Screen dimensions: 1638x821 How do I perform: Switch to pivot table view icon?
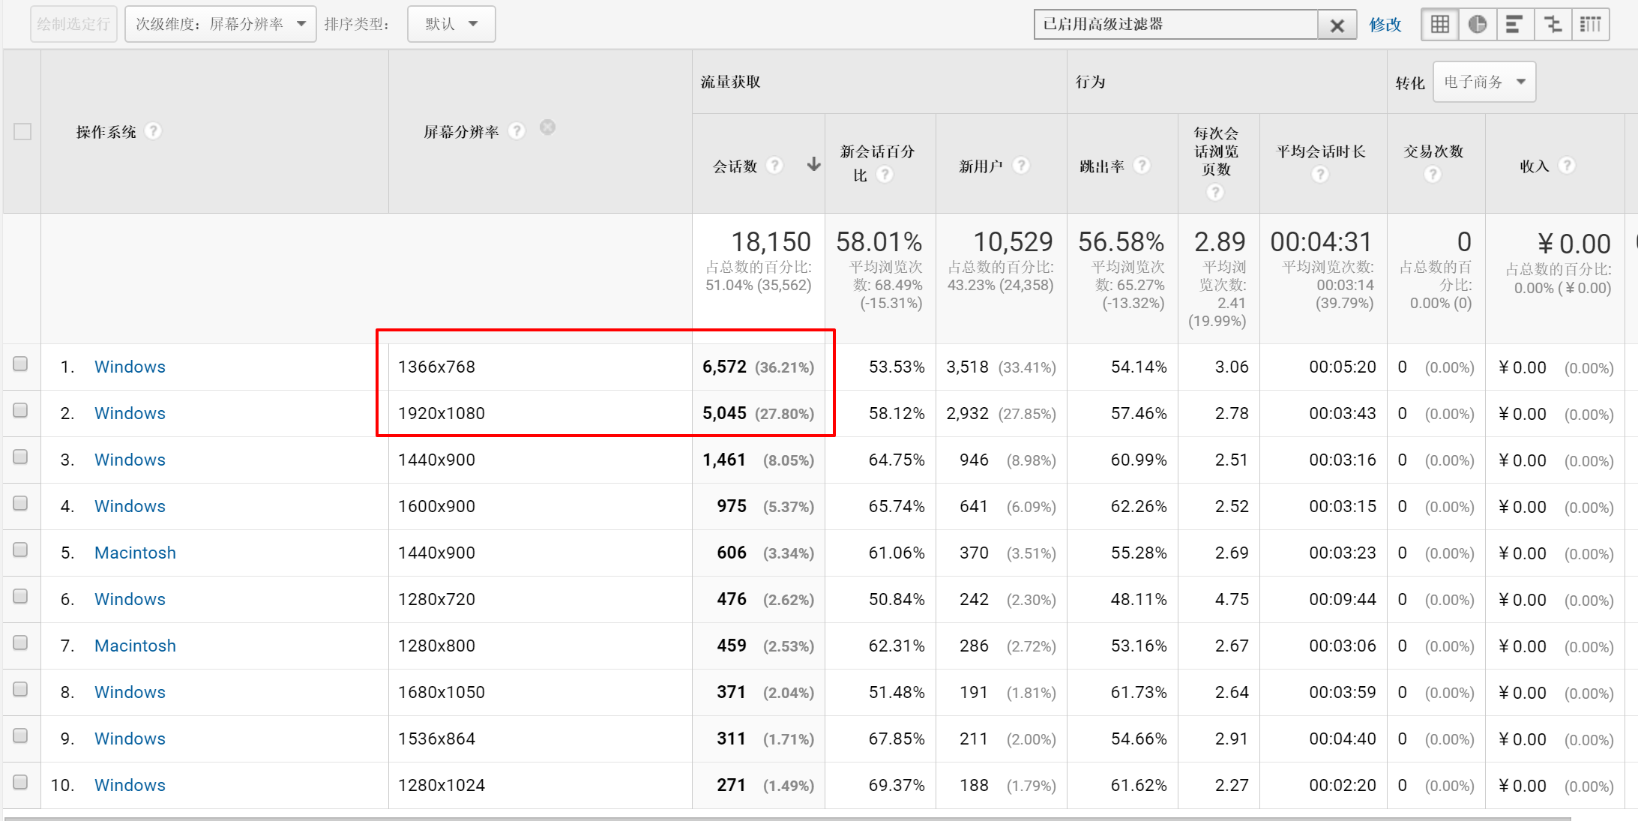click(1590, 25)
